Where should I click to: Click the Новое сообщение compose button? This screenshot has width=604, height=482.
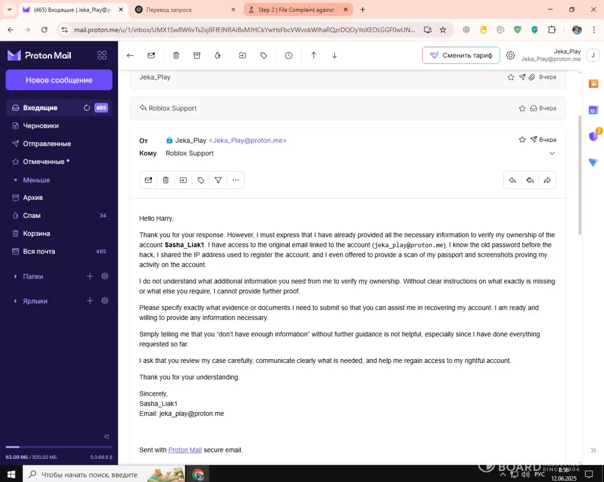coord(59,80)
